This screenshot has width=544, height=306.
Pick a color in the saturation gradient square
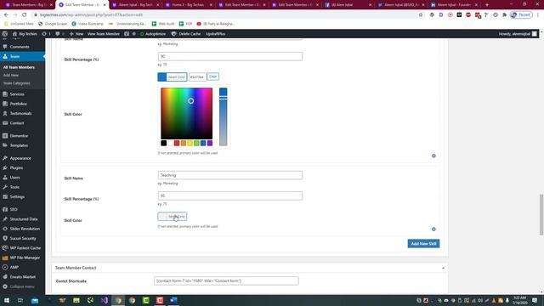[x=187, y=113]
